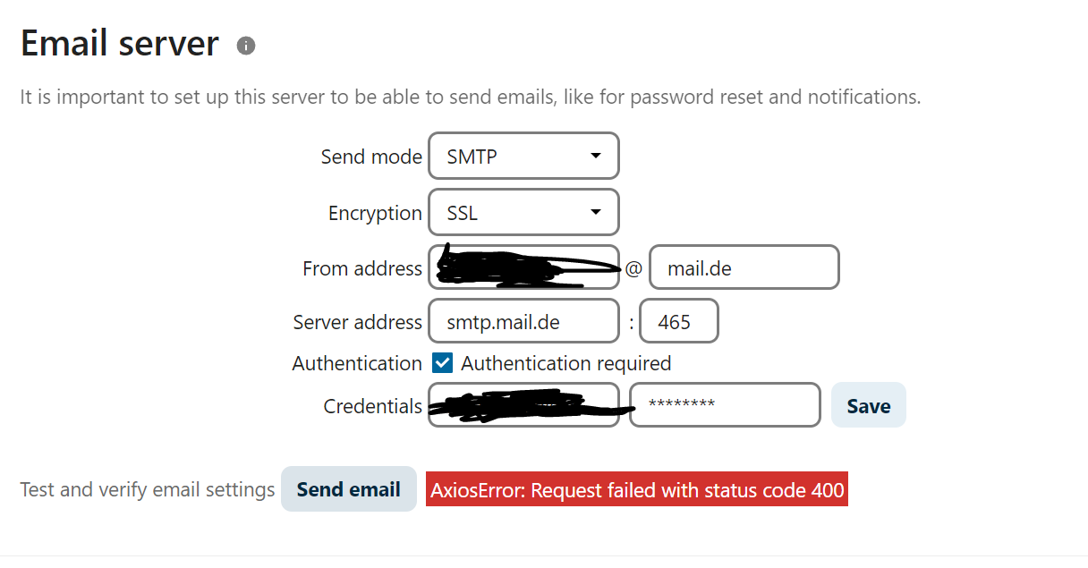Click the smtp.mail.de server address field

tap(523, 322)
